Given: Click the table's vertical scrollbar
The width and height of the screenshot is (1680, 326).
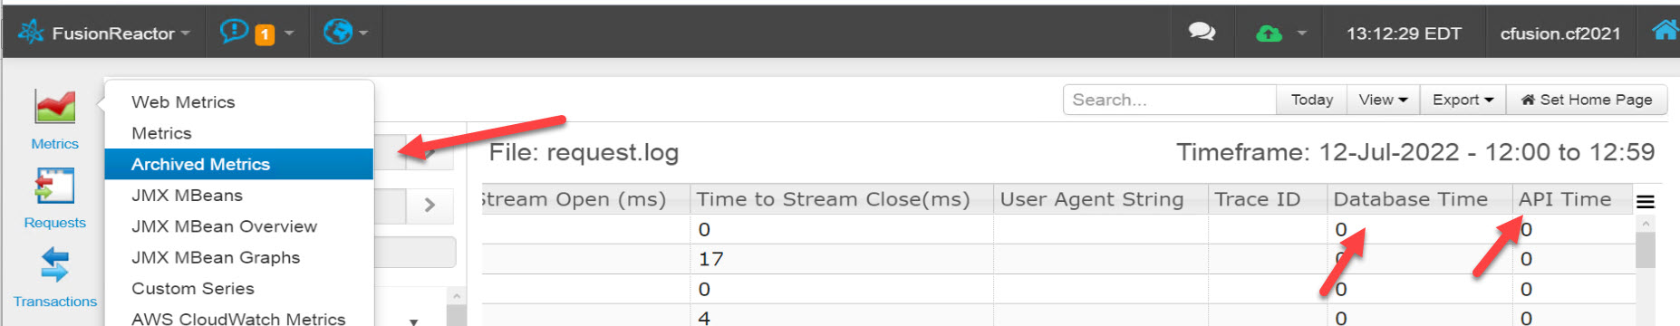Looking at the screenshot, I should click(x=1646, y=270).
